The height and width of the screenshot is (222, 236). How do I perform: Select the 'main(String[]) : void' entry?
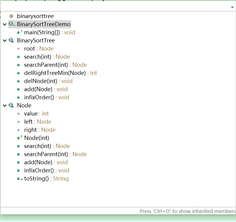(x=49, y=32)
